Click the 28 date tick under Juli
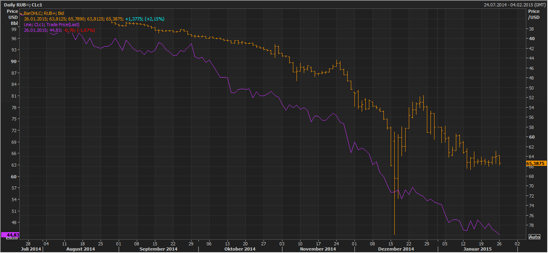548x253 pixels. (x=28, y=243)
